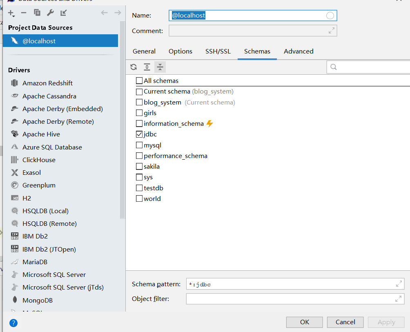The image size is (410, 332).
Task: Add a new data source with plus icon
Action: click(x=11, y=13)
